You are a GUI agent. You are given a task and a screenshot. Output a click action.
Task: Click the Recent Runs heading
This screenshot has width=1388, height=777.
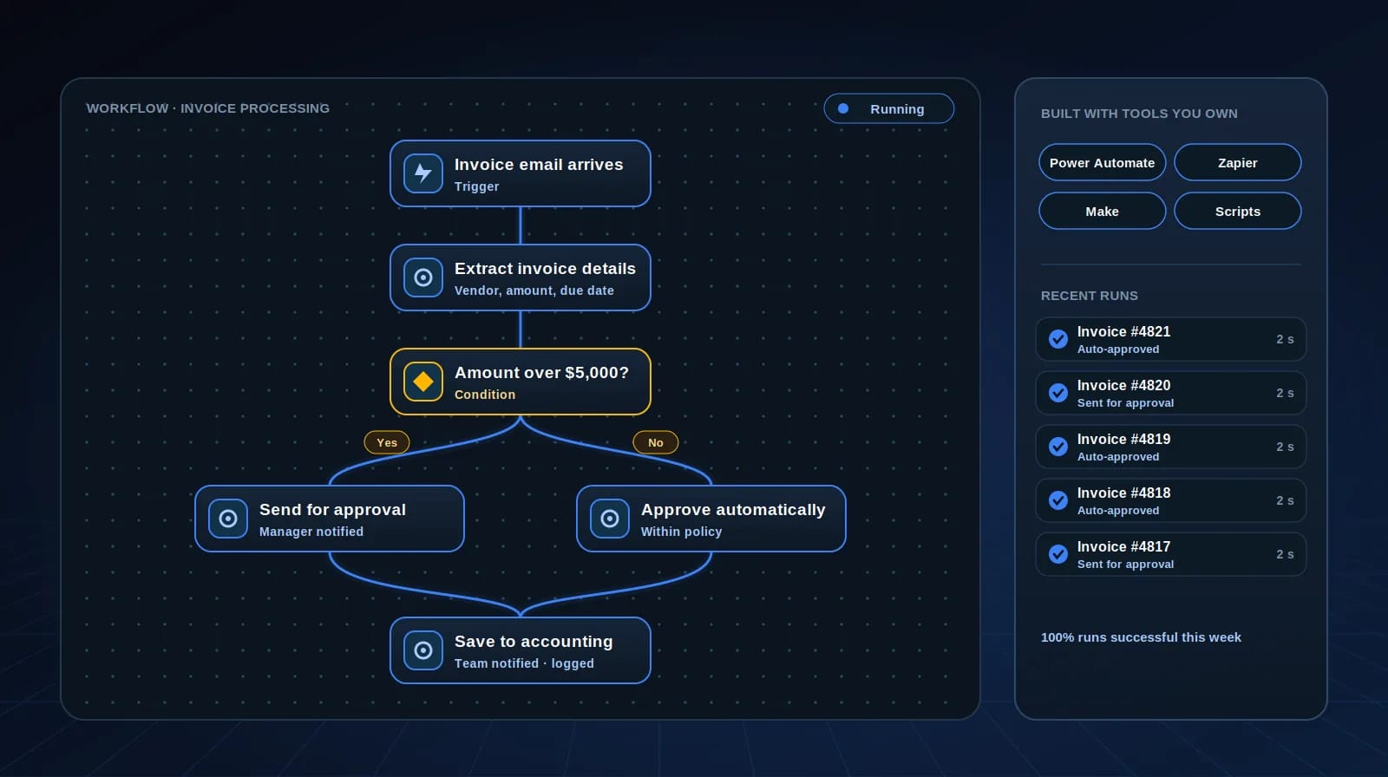pos(1090,296)
